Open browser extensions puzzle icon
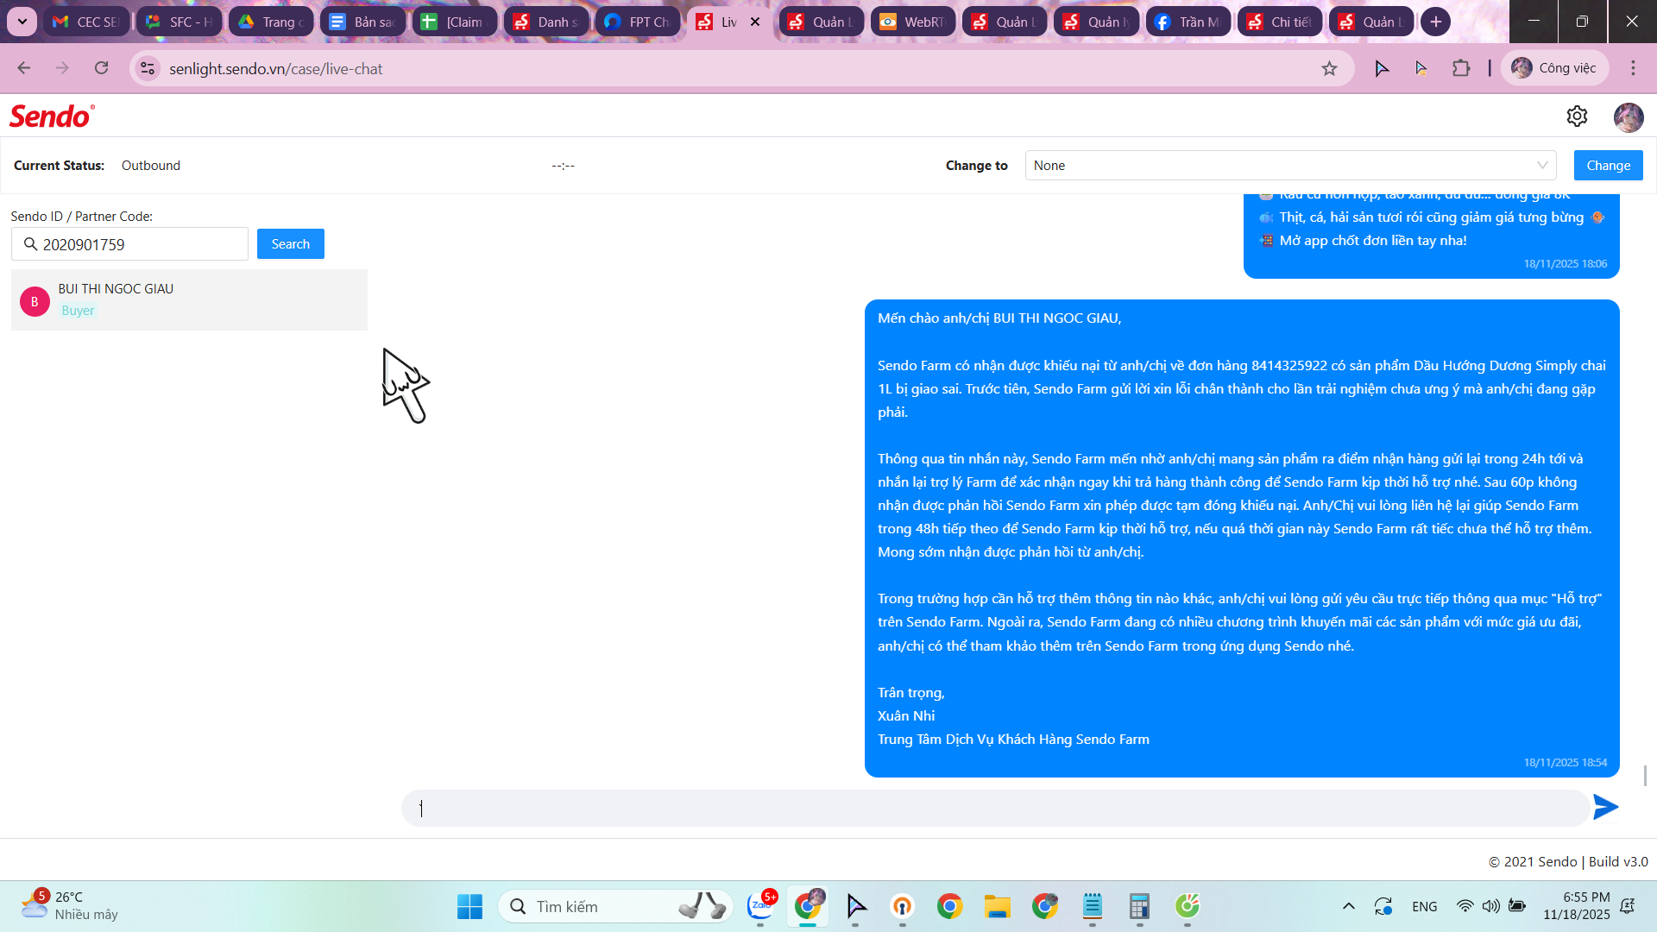Image resolution: width=1657 pixels, height=932 pixels. 1461,68
